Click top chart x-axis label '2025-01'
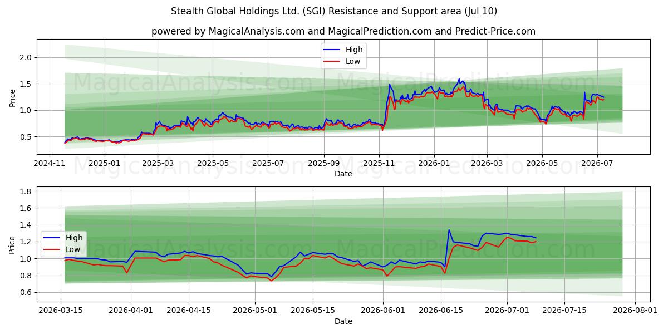The height and width of the screenshot is (334, 668). click(104, 164)
